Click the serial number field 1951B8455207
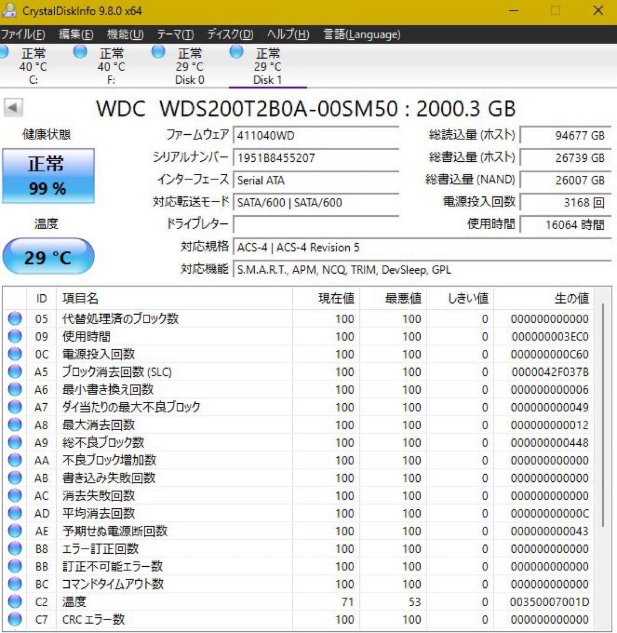Image resolution: width=617 pixels, height=633 pixels. tap(316, 158)
